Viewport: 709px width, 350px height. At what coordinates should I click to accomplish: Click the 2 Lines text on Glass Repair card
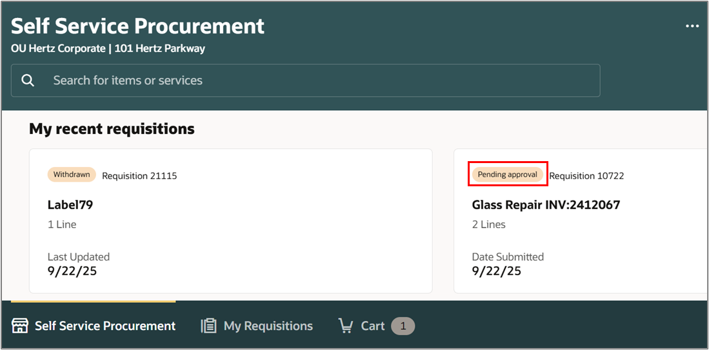pyautogui.click(x=489, y=224)
